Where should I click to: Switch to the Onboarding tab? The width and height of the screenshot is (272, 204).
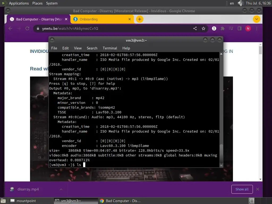tap(102, 19)
